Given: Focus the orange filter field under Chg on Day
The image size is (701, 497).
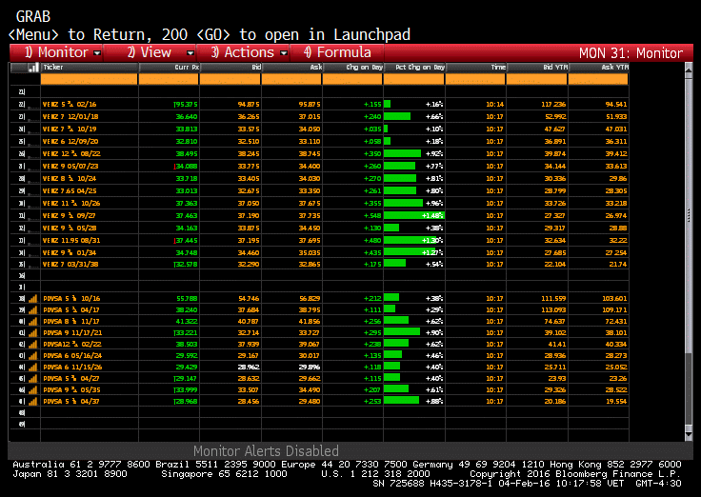Looking at the screenshot, I should [352, 80].
